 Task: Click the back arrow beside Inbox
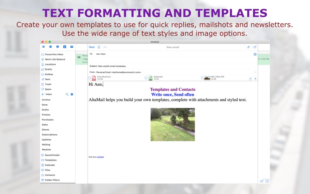(43, 94)
